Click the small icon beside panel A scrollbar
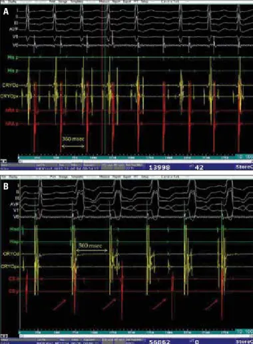Viewport: 253px width, 344px height. 4,161
